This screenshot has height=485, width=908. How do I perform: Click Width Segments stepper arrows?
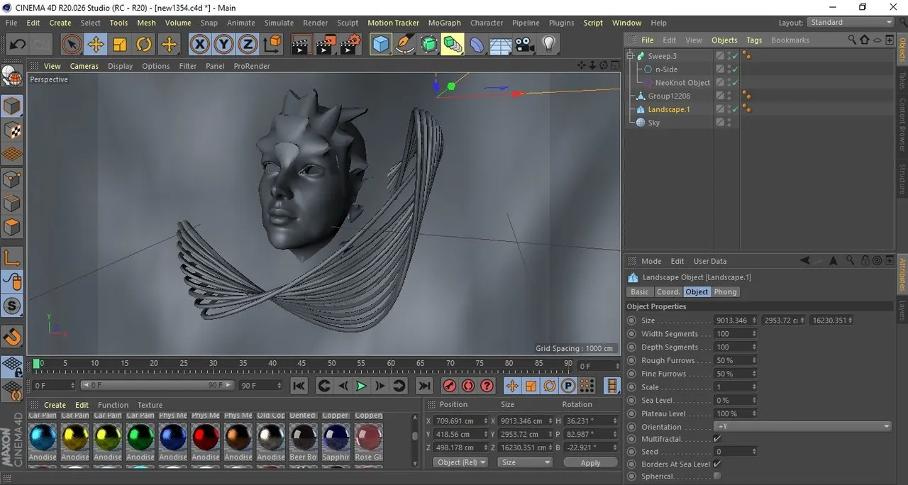pyautogui.click(x=754, y=334)
